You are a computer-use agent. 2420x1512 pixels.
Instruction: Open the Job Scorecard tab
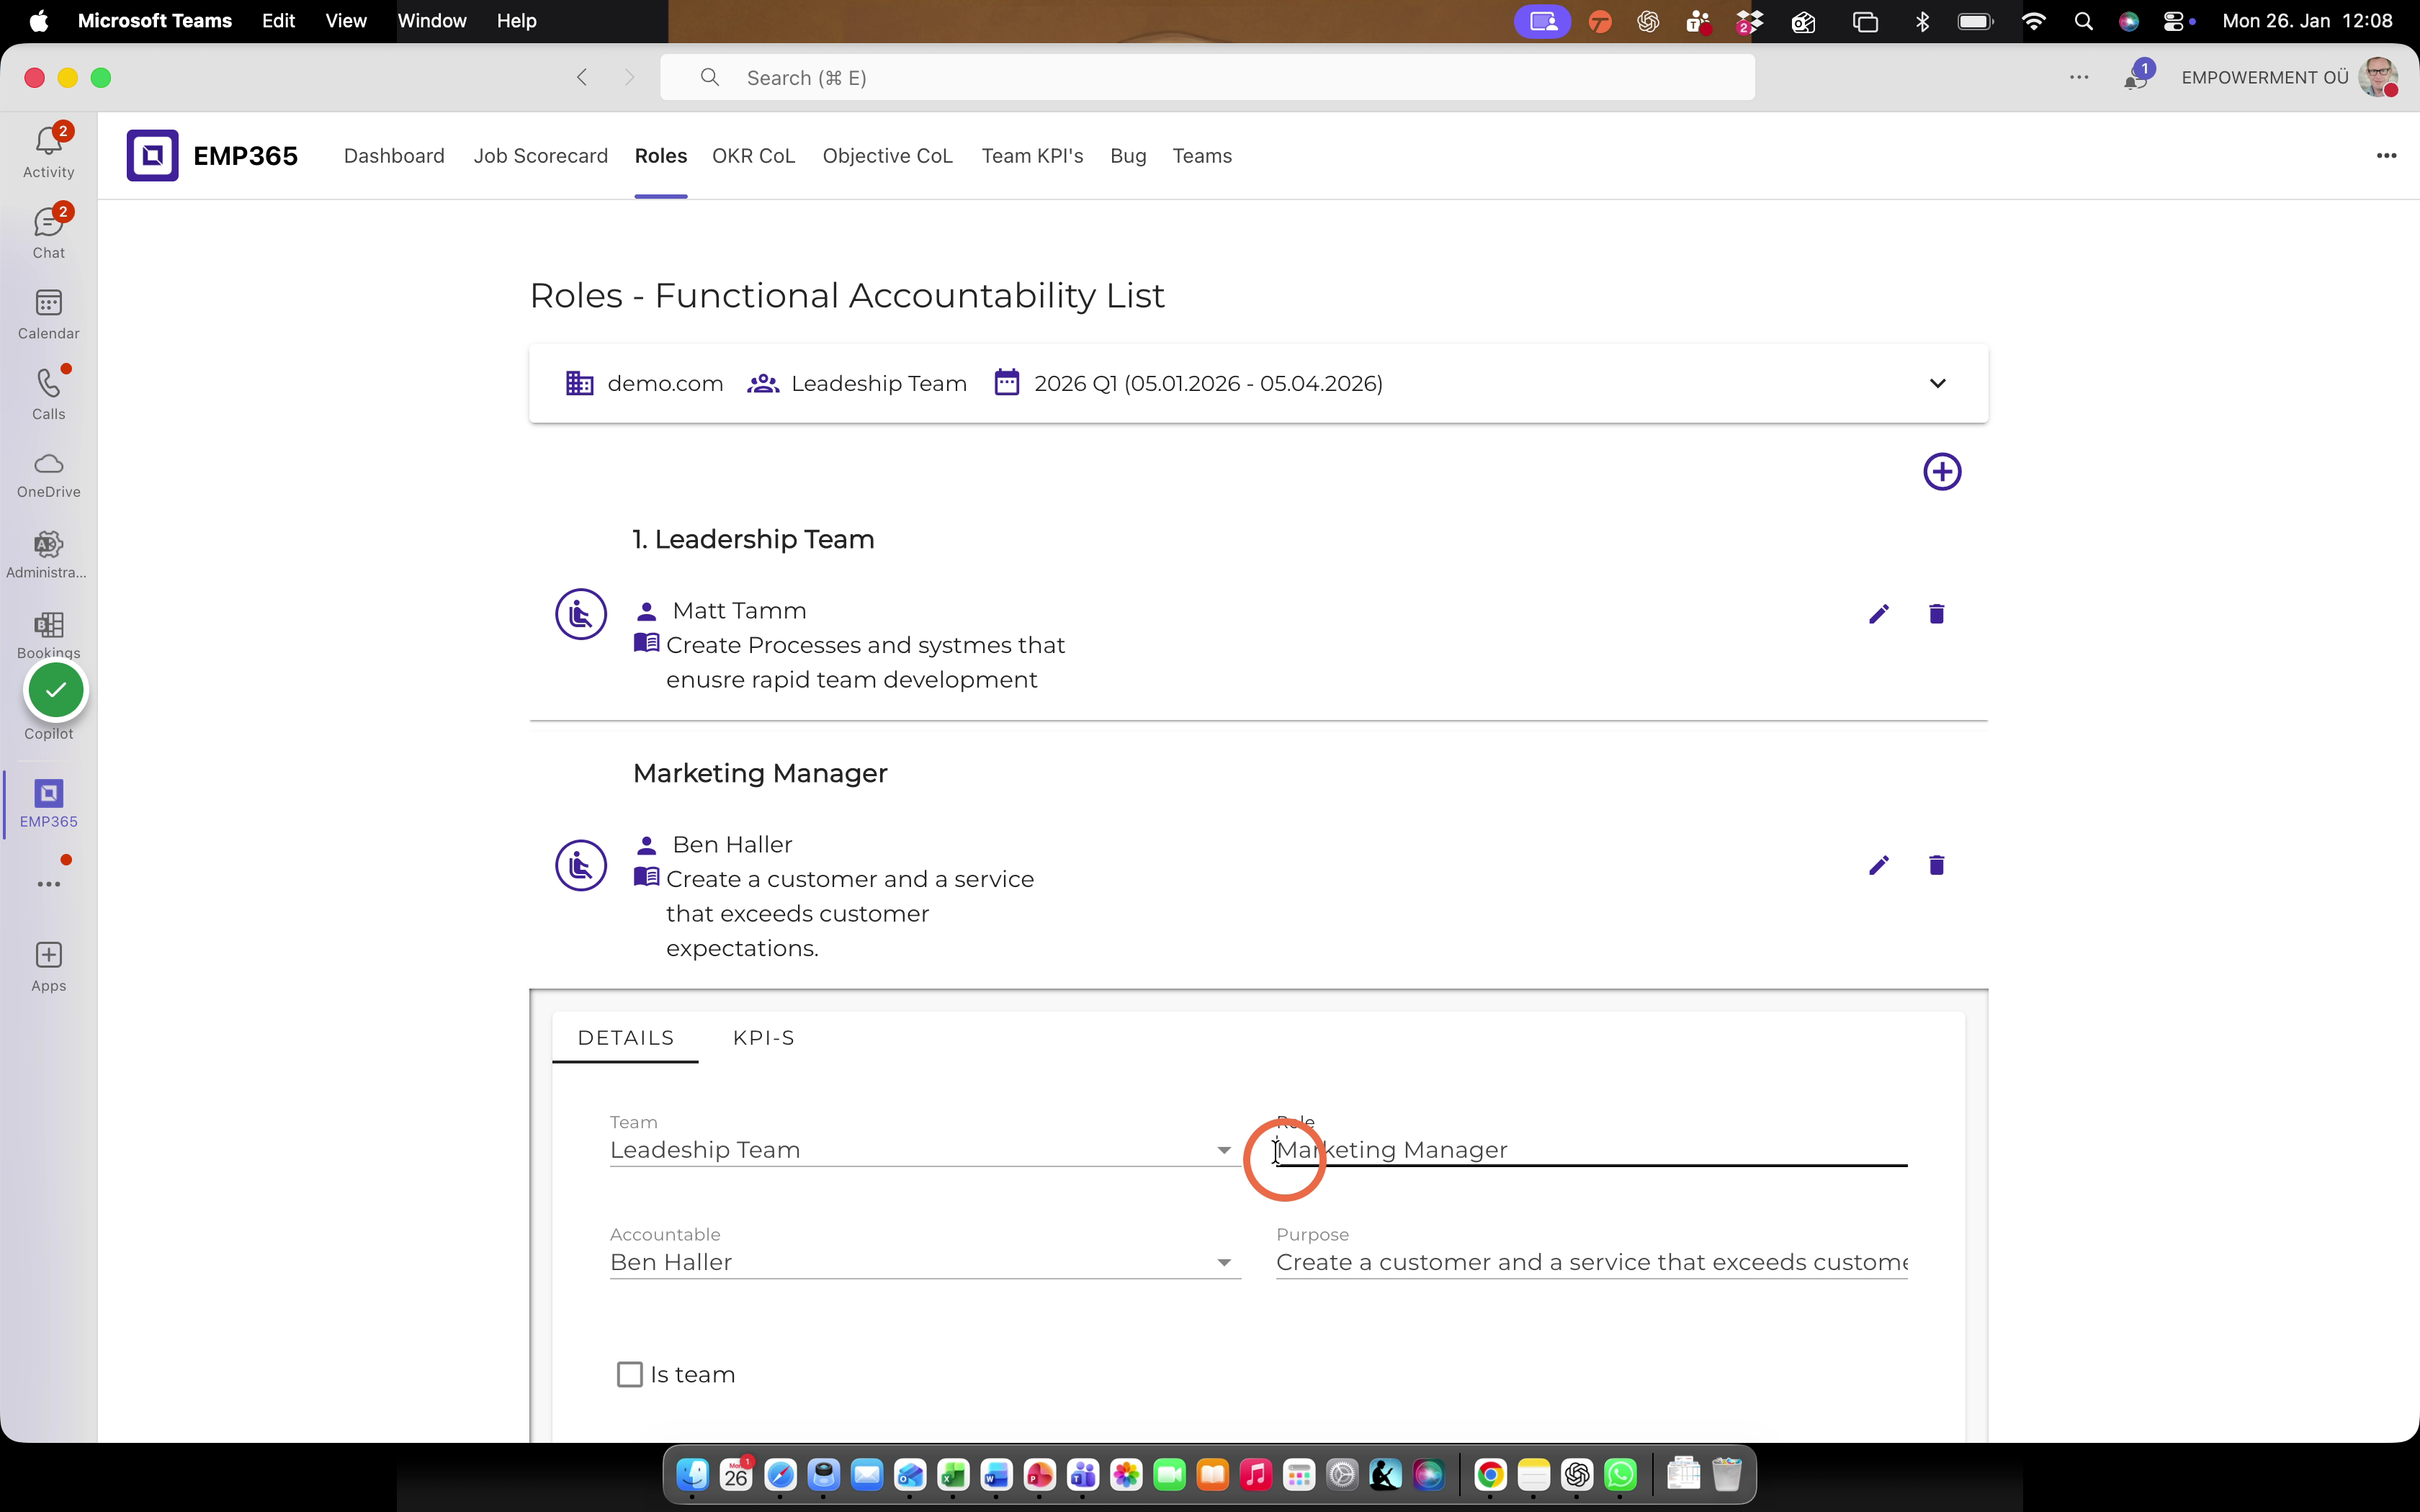click(541, 156)
